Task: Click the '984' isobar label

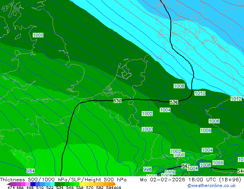Action: tap(30, 171)
